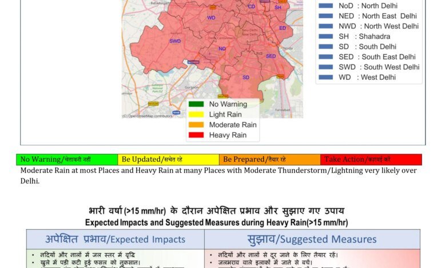
Task: Click the 'Moderate Rain' legend label
Action: coord(233,125)
